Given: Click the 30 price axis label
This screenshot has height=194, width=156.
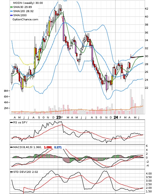Looking at the screenshot, I should click(x=146, y=56).
